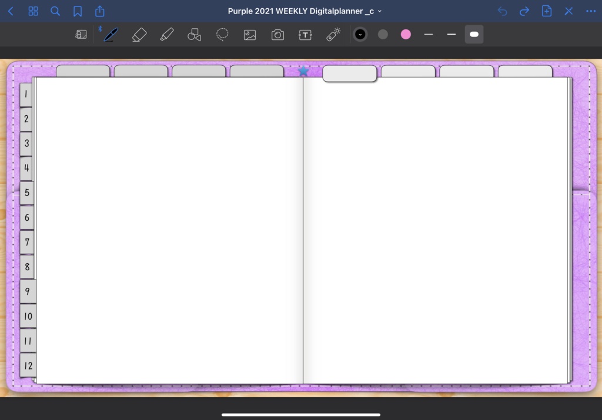Viewport: 602px width, 420px height.
Task: Select the Laser pointer tool
Action: click(x=333, y=35)
